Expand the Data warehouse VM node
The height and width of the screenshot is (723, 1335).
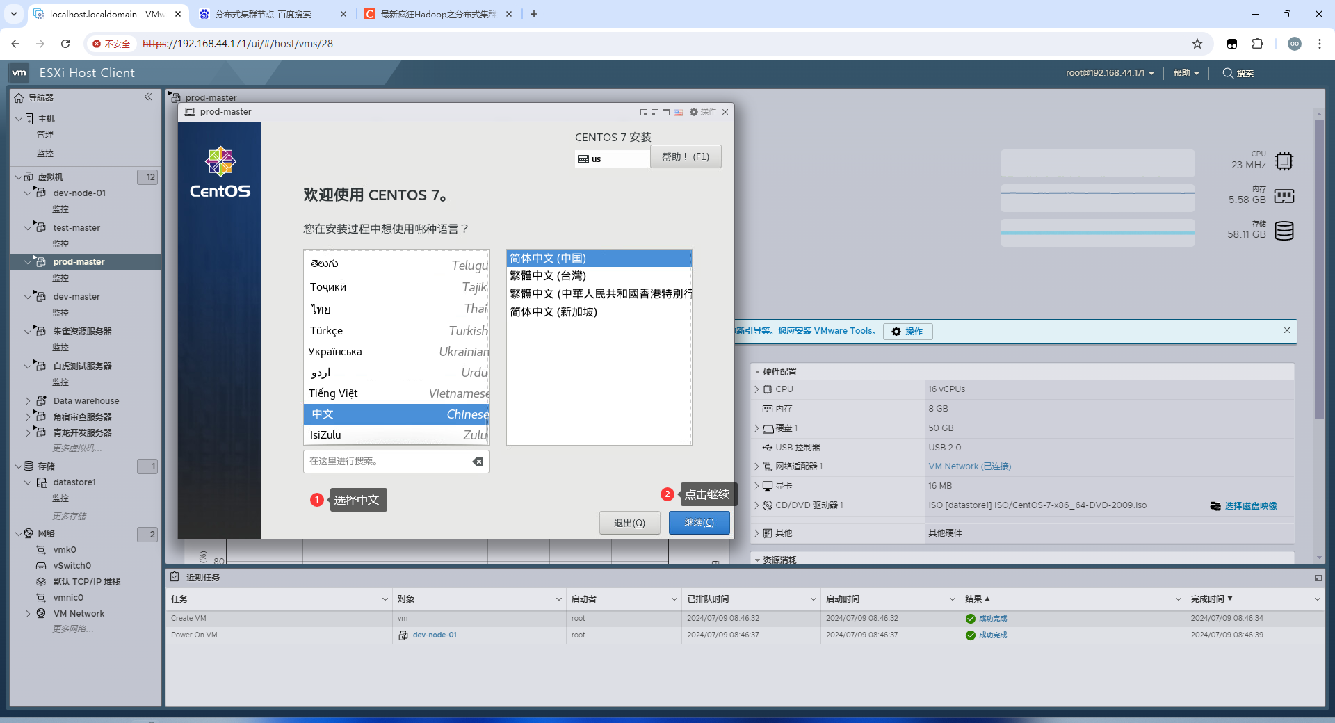pos(28,400)
